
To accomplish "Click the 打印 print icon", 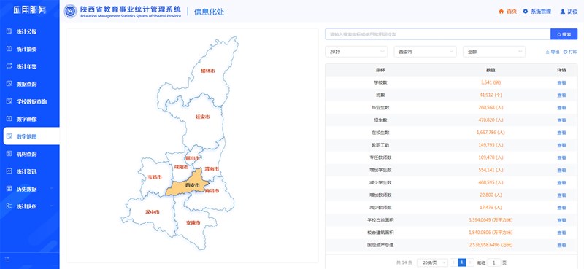I will [x=565, y=52].
